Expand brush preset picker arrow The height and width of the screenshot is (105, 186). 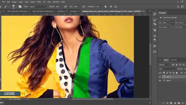16,7
